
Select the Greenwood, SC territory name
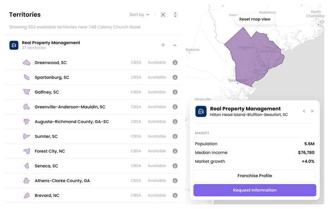(51, 63)
